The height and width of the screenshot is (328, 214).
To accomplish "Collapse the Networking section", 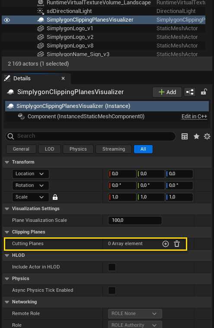I will point(7,302).
